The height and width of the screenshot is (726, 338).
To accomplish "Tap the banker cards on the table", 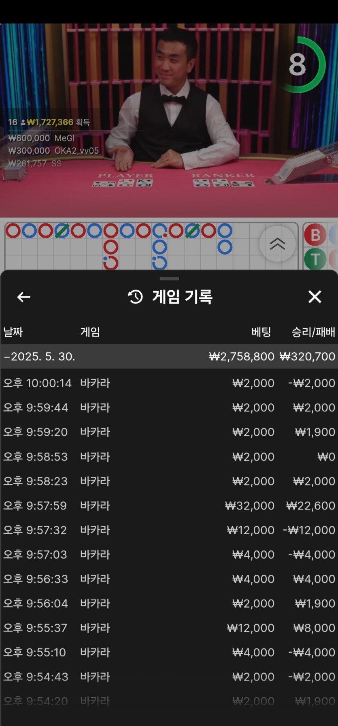I will pos(223,183).
